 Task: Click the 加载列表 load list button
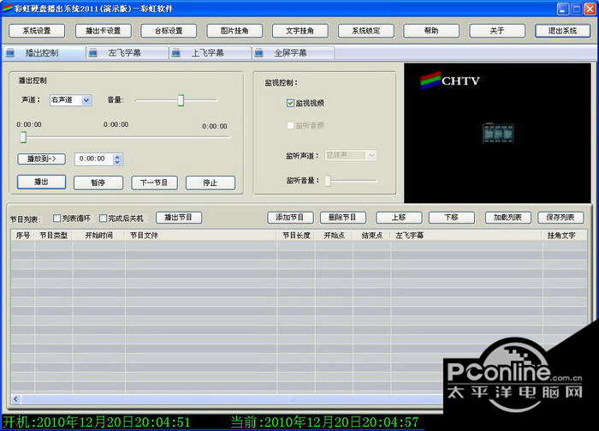[x=508, y=218]
